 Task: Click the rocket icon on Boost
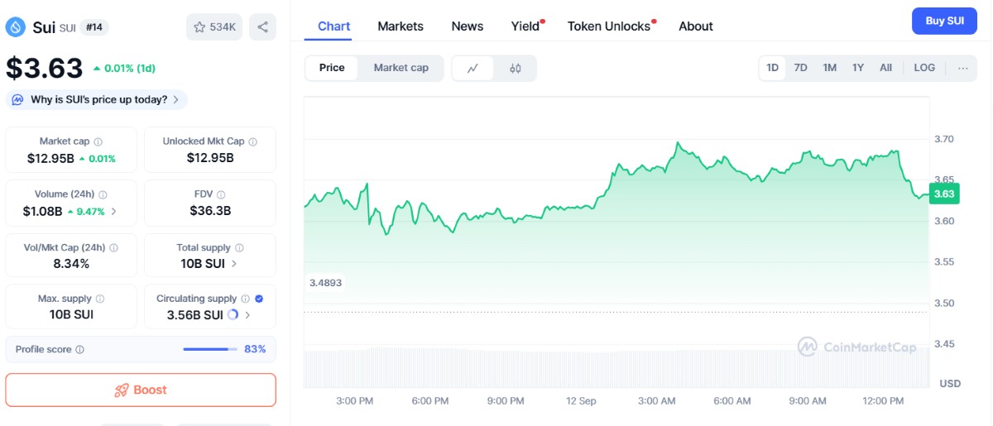(122, 390)
